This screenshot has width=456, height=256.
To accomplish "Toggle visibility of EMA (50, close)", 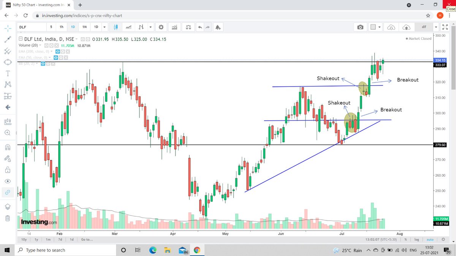I will tap(56, 57).
